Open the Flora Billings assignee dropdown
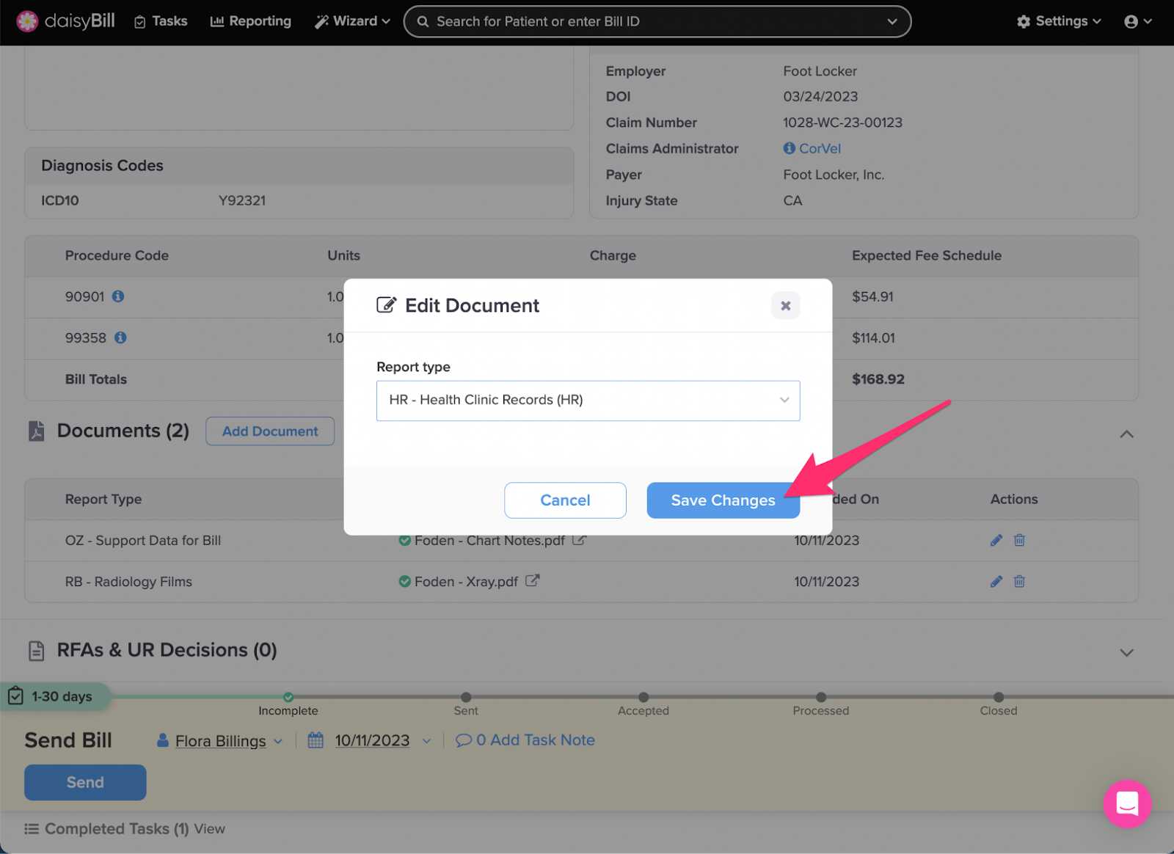This screenshot has height=854, width=1174. [x=220, y=740]
